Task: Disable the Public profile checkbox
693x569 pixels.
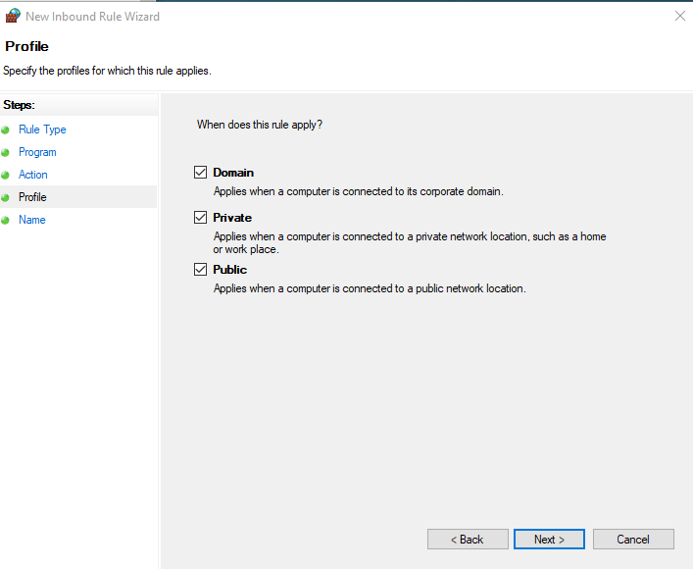Action: (201, 270)
